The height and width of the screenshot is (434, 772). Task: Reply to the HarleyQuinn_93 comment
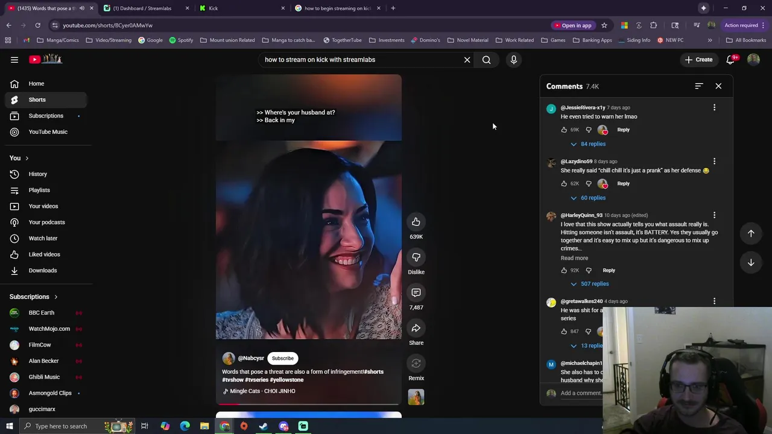point(609,270)
